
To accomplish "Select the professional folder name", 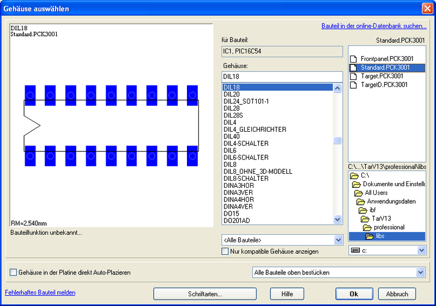I will click(x=389, y=228).
